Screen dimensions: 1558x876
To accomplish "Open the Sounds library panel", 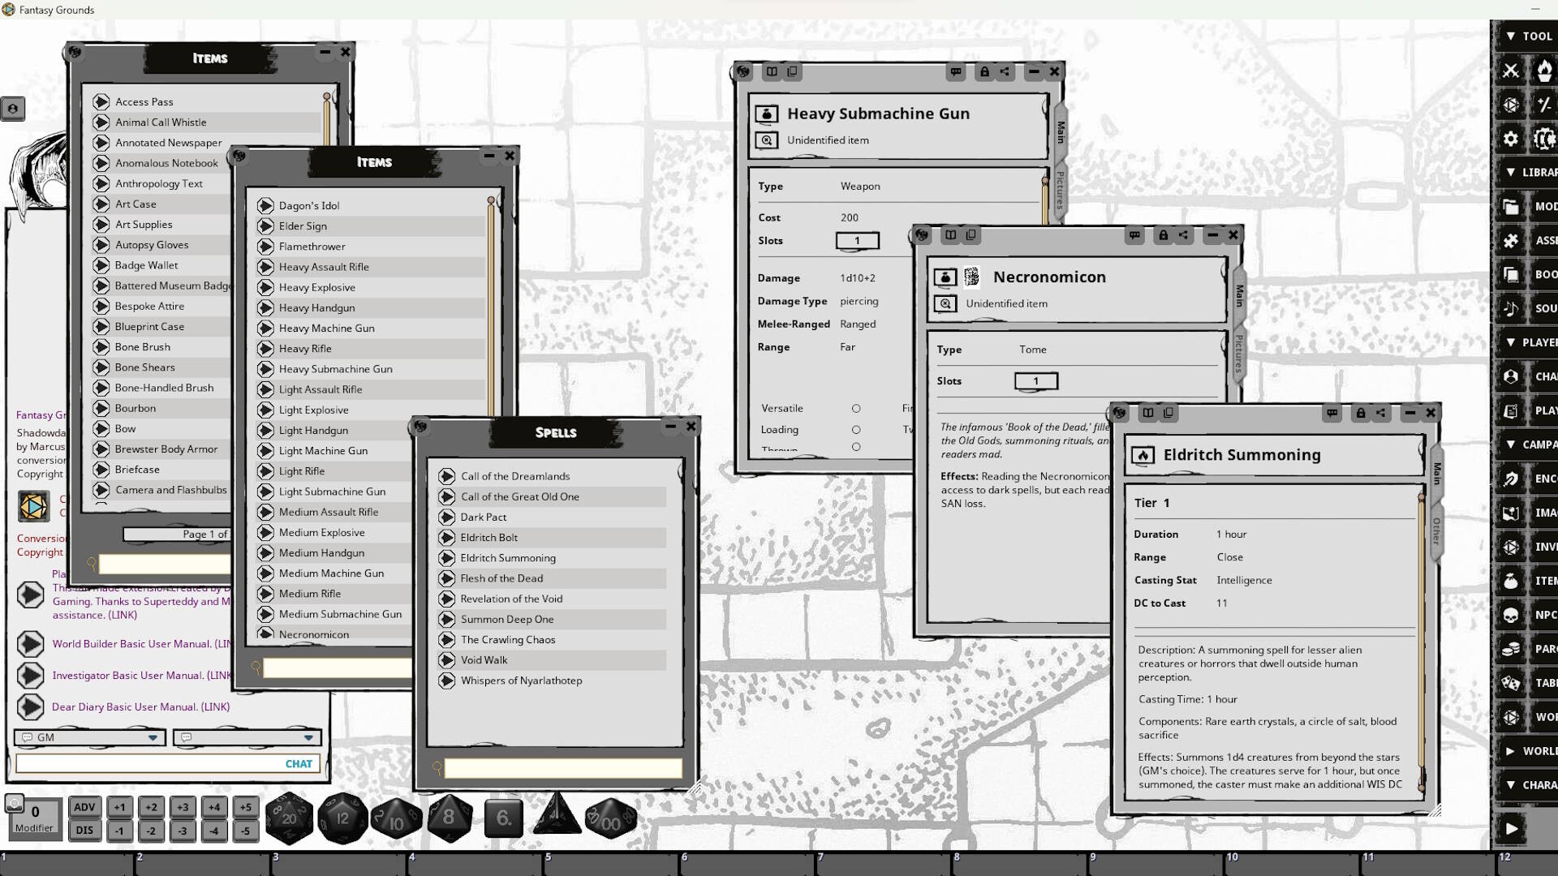I will pyautogui.click(x=1511, y=308).
